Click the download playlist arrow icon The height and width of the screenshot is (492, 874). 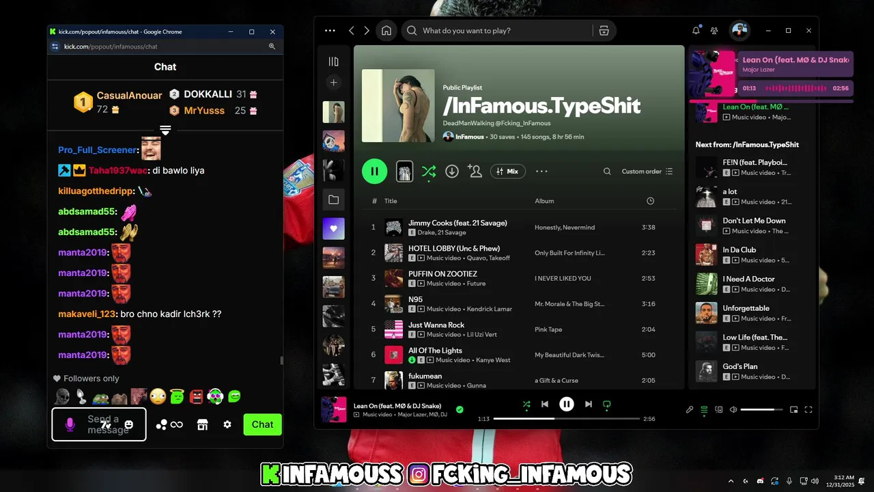452,172
